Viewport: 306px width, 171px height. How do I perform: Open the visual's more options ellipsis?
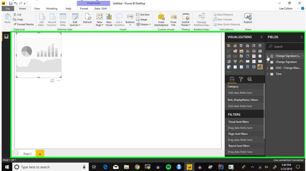tap(59, 80)
